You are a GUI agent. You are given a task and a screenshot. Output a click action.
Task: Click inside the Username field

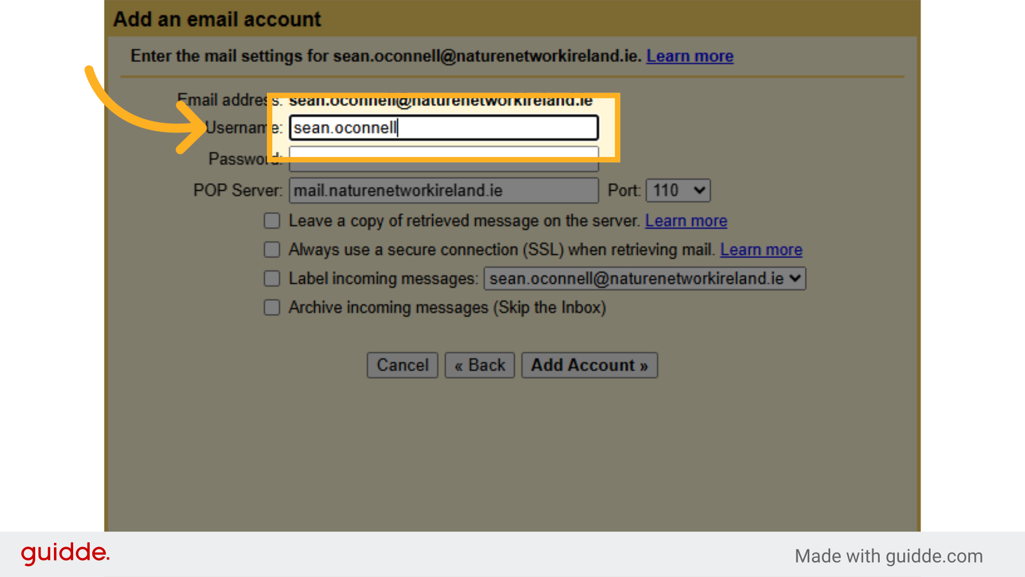pos(443,127)
